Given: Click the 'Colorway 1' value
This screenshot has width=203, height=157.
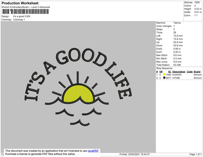Looking at the screenshot, I should [19, 20].
